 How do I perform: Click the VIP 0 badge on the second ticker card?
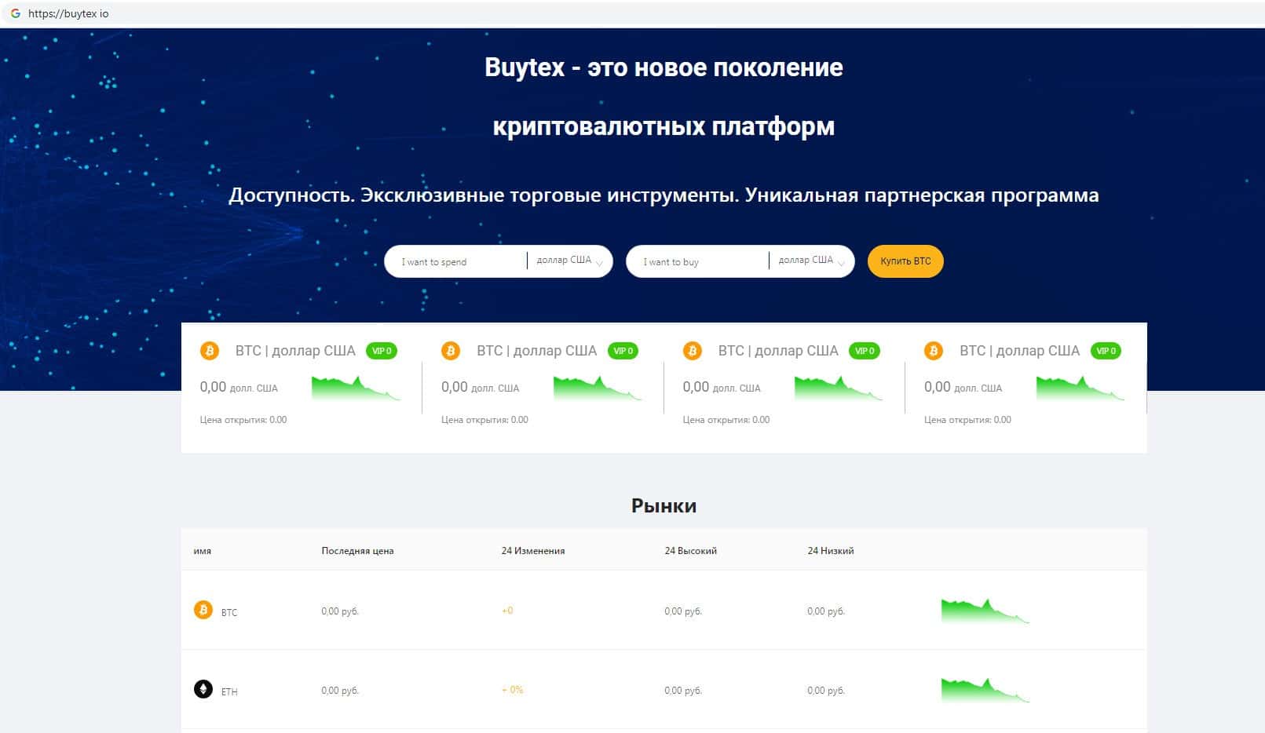coord(623,351)
